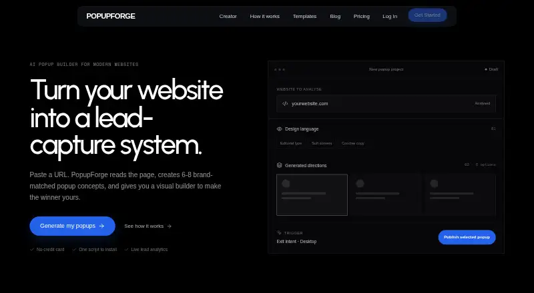Open the Creator nav item
534x293 pixels.
pos(228,17)
